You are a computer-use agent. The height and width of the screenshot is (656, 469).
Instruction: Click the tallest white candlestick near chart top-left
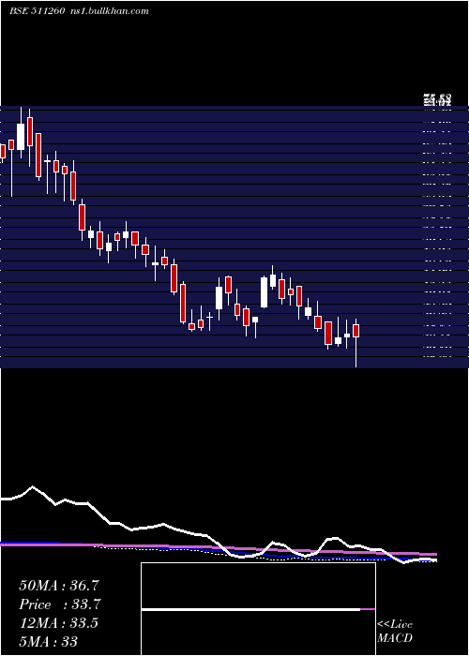21,137
